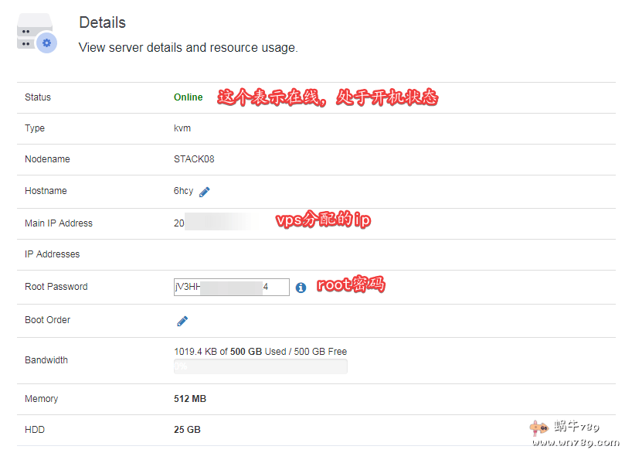Click the IP Addresses row label
The width and height of the screenshot is (632, 453).
click(x=53, y=254)
